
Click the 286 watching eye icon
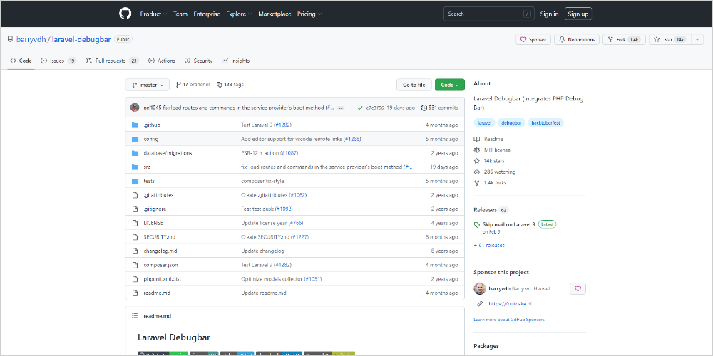click(476, 172)
